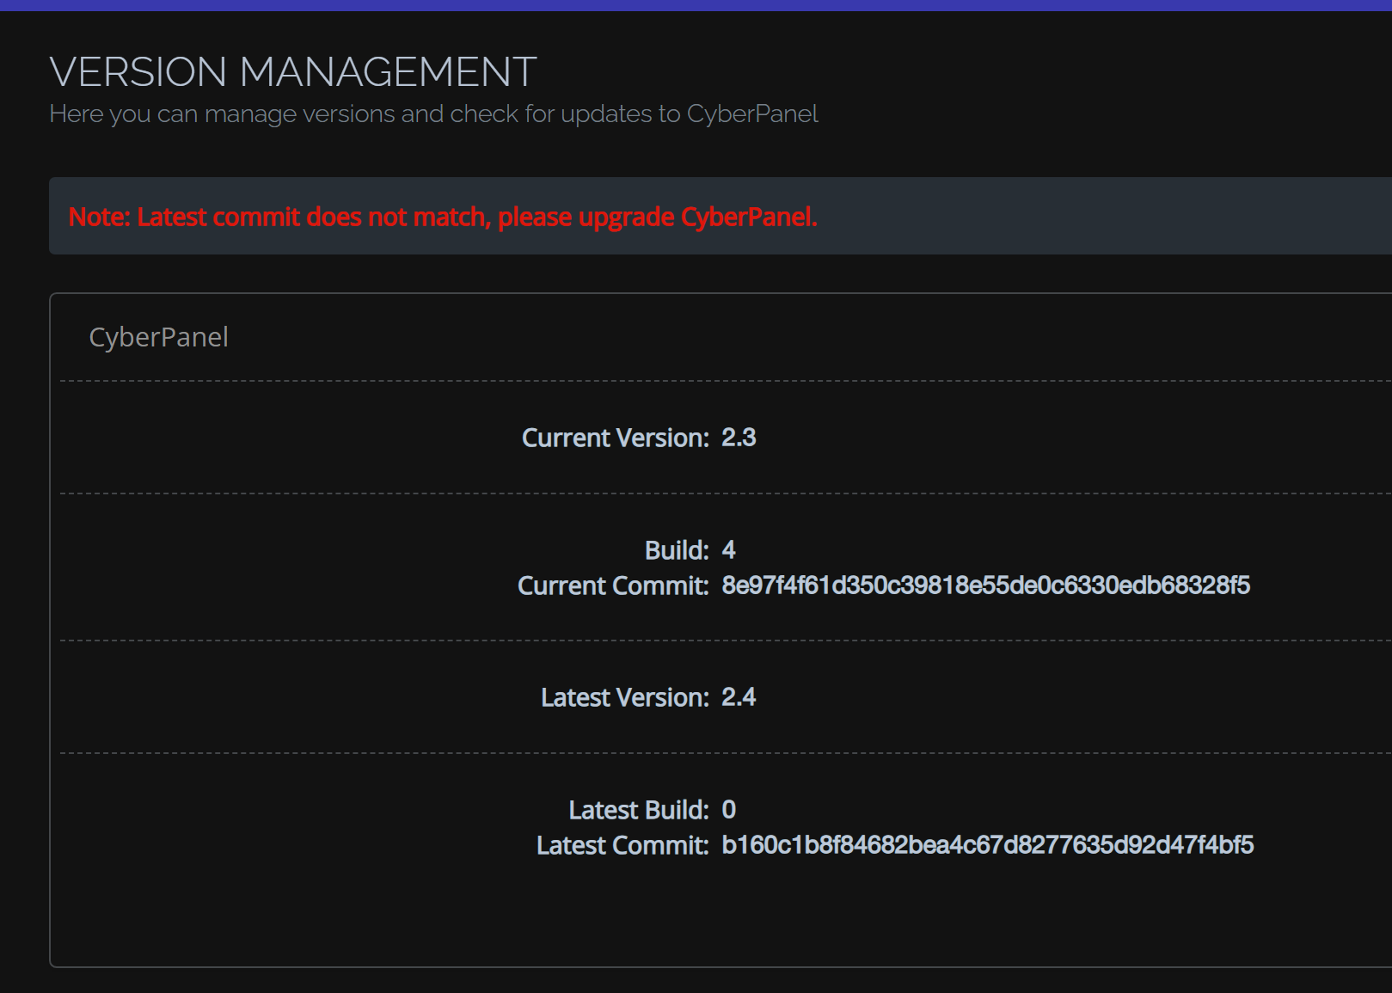This screenshot has height=993, width=1392.
Task: Click the CyberPanel panel title
Action: pos(159,337)
